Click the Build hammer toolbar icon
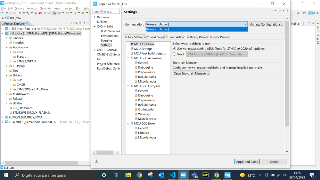Image resolution: width=320 pixels, height=180 pixels. [28, 13]
